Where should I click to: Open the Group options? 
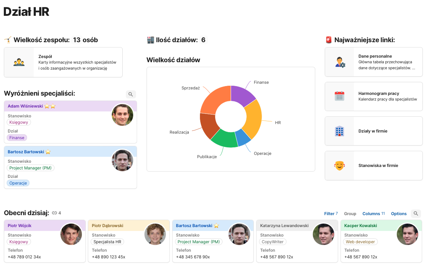click(x=350, y=214)
